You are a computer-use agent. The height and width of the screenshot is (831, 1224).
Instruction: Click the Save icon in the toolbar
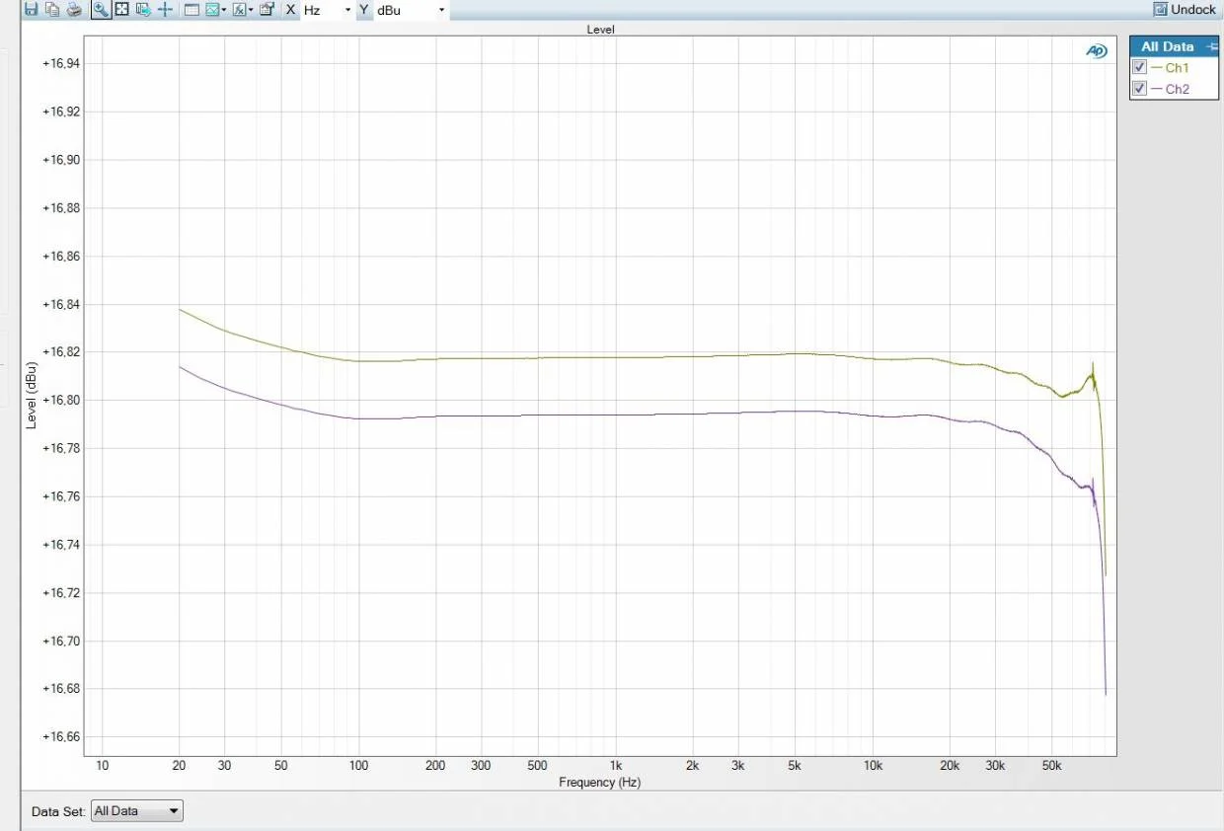coord(31,9)
